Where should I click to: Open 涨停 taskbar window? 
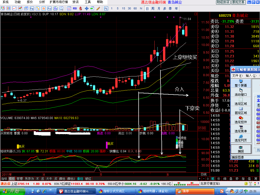195,191
